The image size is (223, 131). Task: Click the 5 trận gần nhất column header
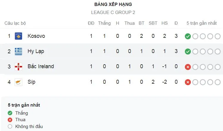[x=202, y=23]
